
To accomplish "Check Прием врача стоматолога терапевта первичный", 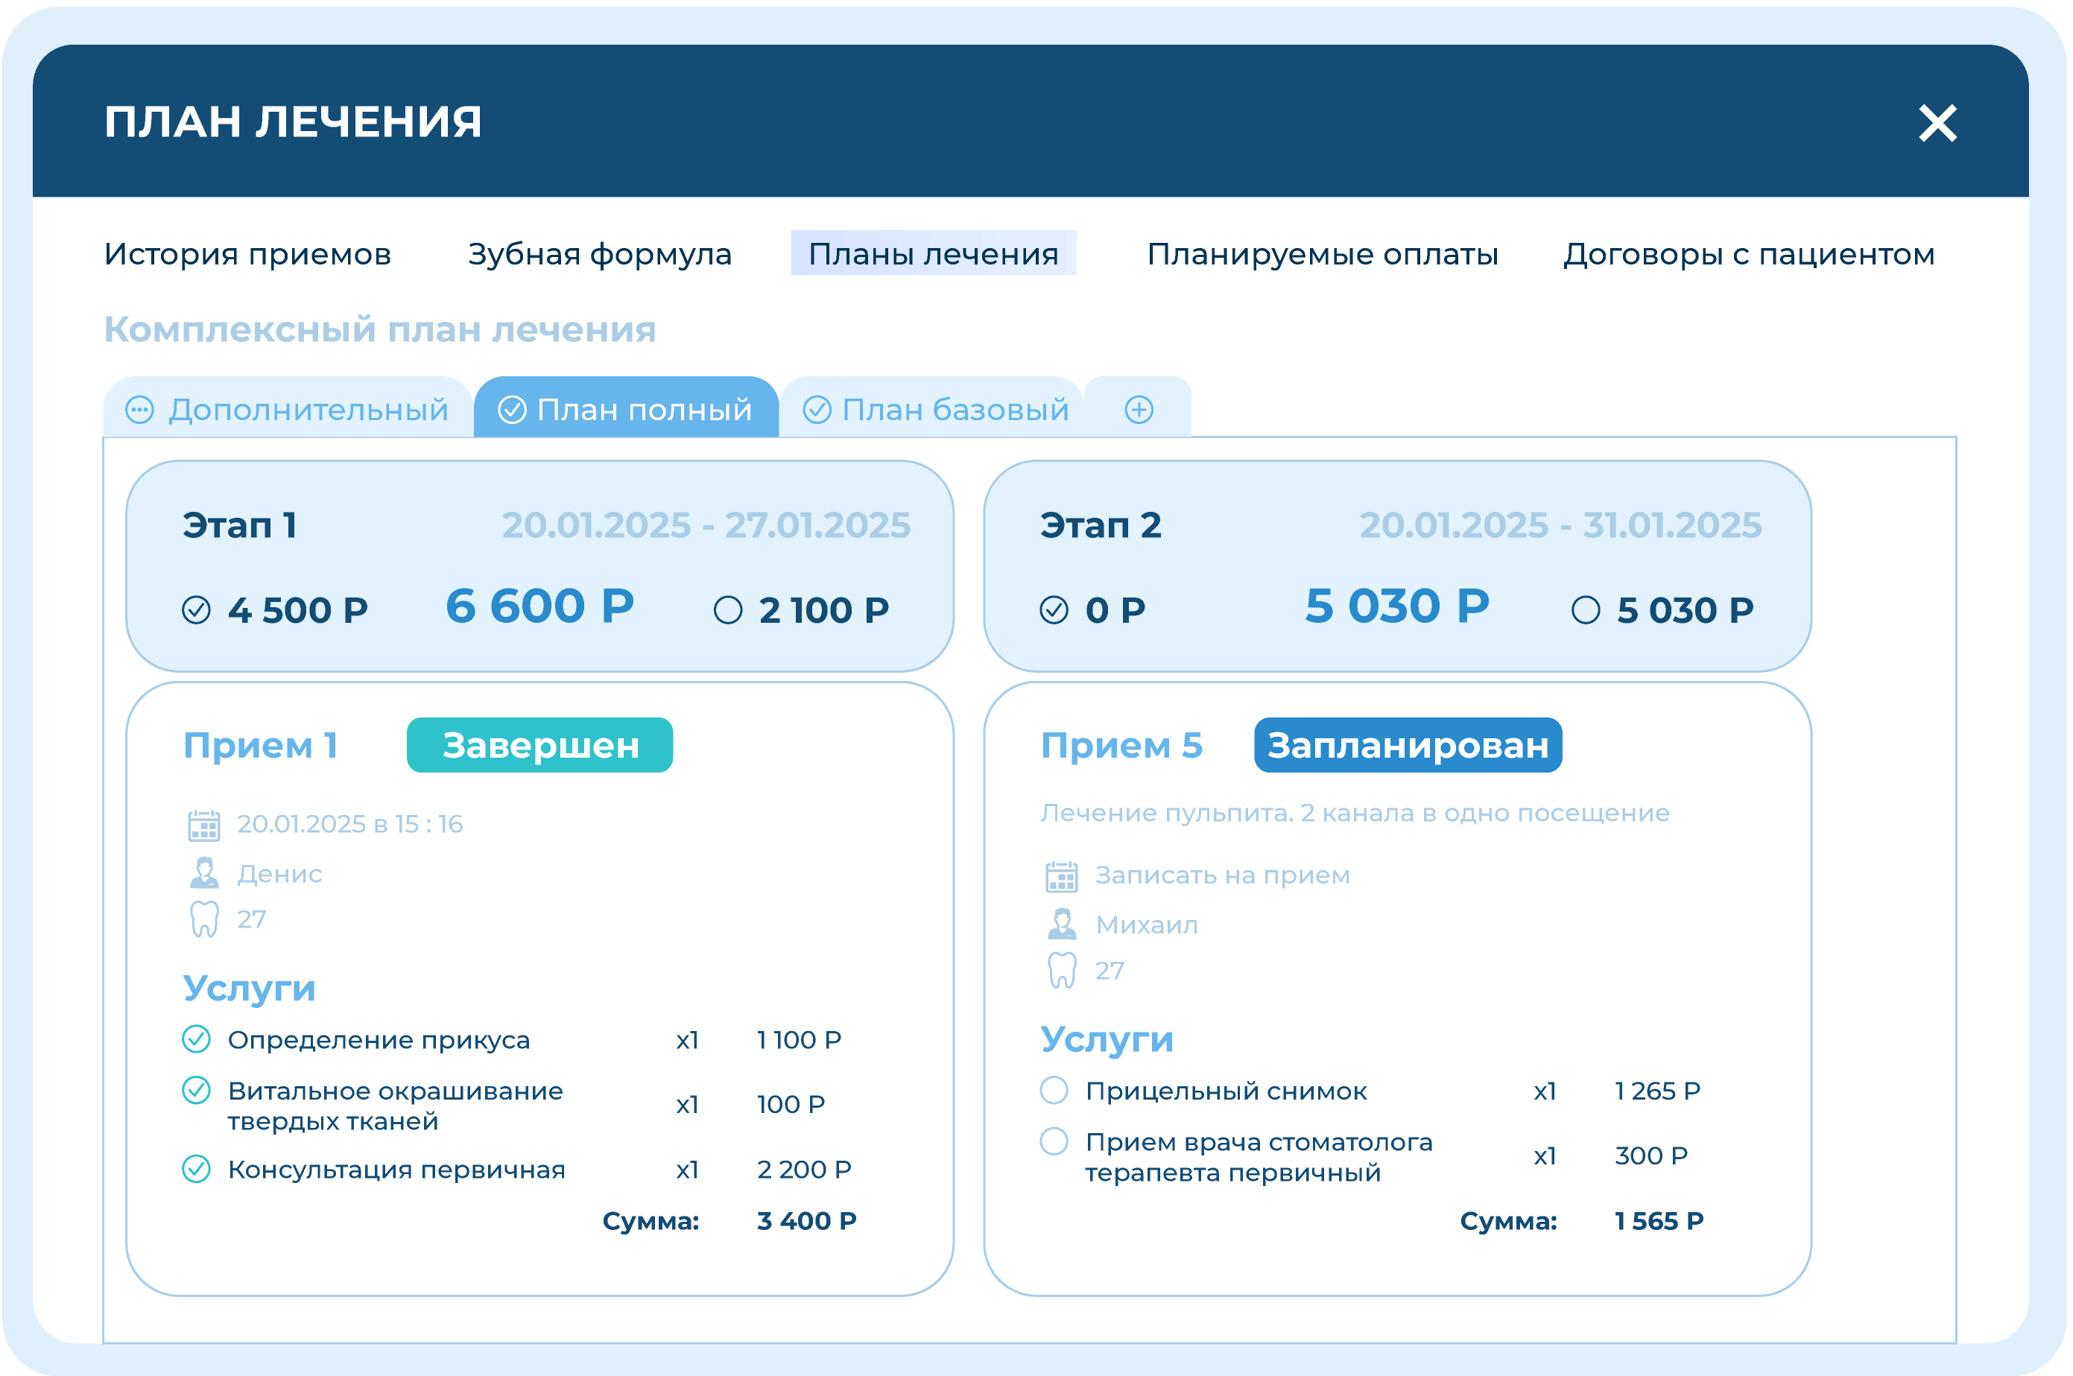I will (x=1053, y=1141).
